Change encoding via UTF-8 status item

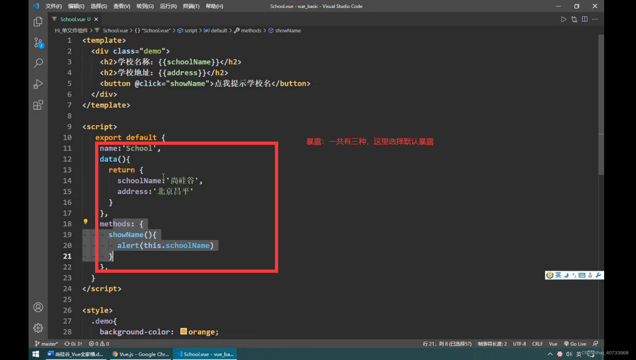[519, 344]
